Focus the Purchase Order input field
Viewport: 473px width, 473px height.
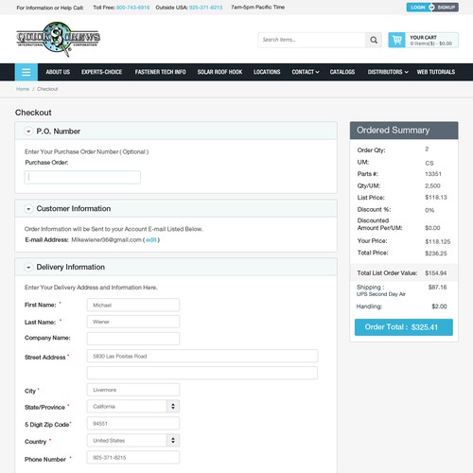coord(82,177)
